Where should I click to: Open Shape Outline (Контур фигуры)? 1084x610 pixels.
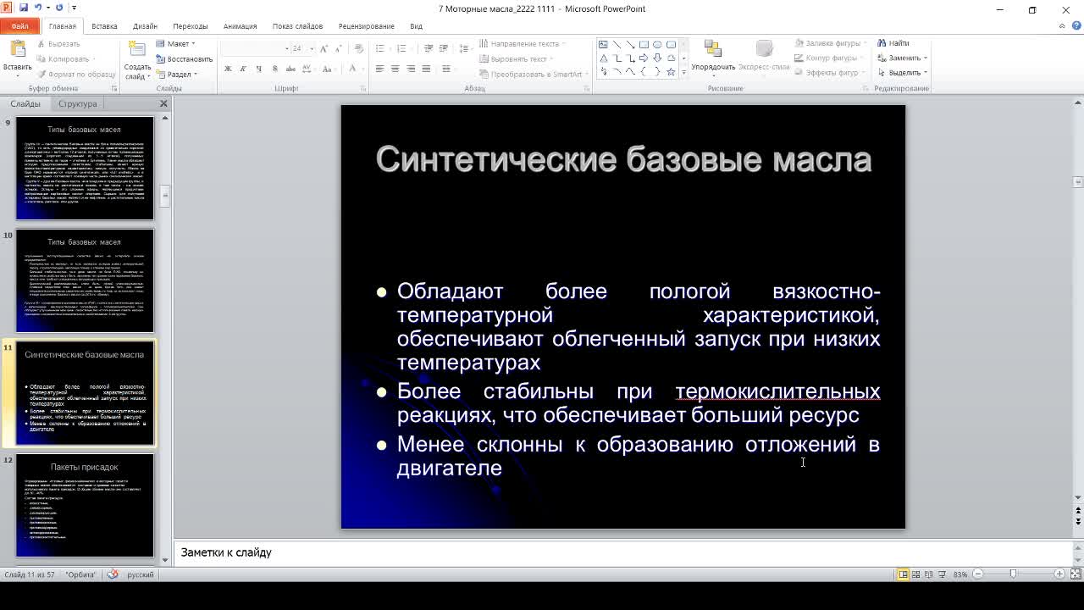829,58
